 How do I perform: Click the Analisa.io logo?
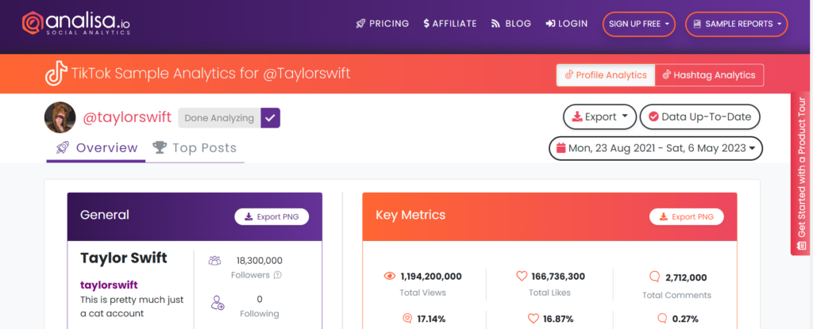coord(77,23)
